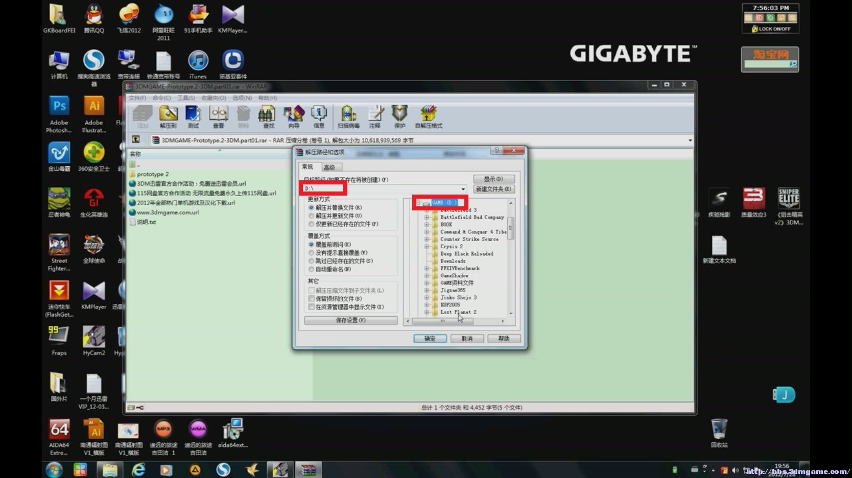852x478 pixels.
Task: Select 自动重命名 radio button
Action: point(311,269)
